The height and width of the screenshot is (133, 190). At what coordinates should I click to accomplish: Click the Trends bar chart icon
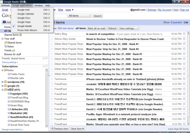pyautogui.click(x=14, y=50)
